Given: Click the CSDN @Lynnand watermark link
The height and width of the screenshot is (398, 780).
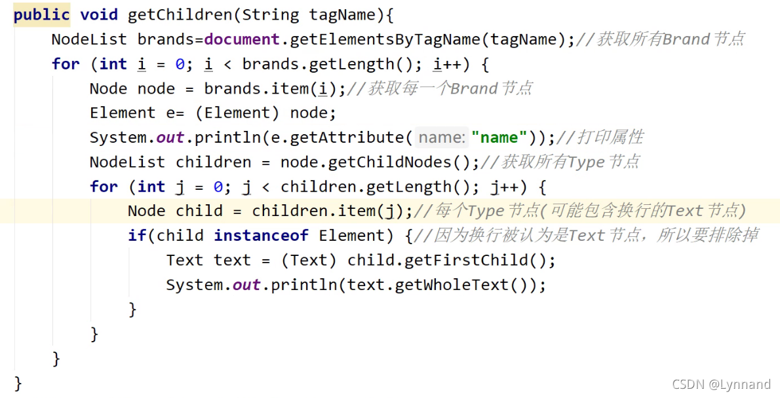Looking at the screenshot, I should 721,384.
